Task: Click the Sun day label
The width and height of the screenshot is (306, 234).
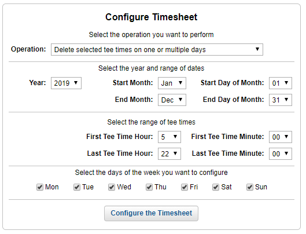Action: (261, 187)
